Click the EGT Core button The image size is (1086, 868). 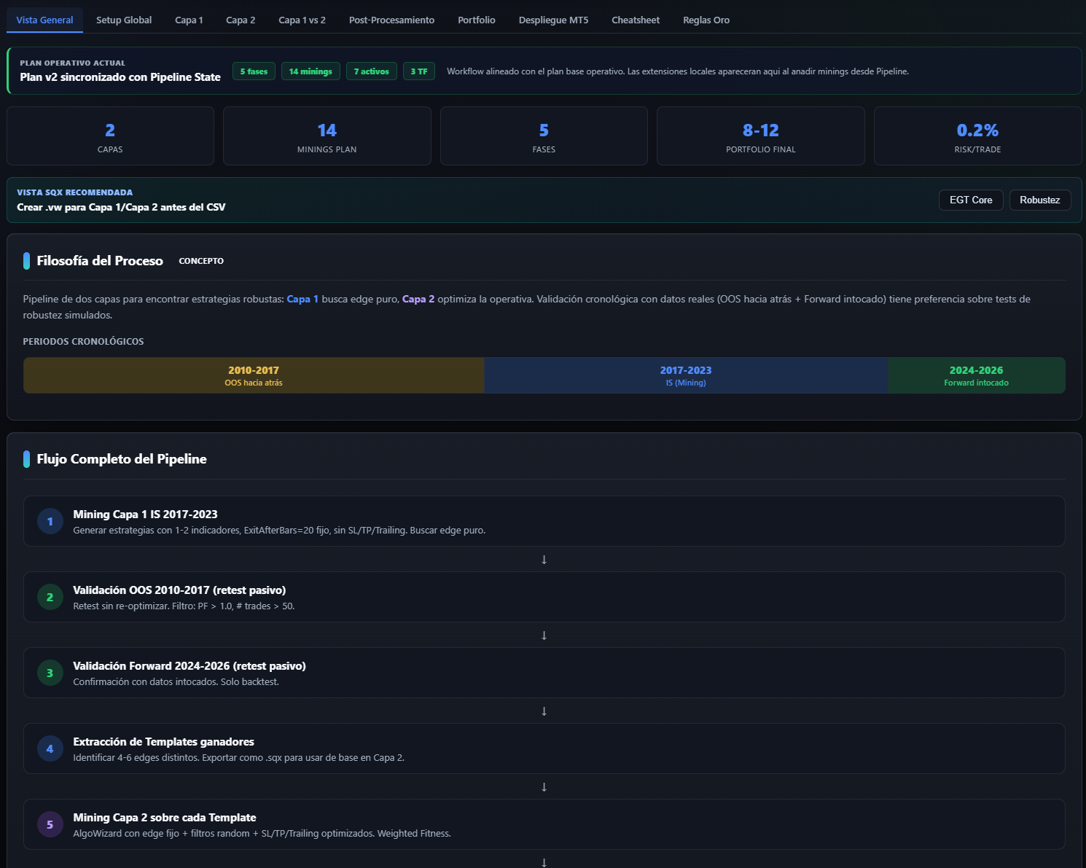click(x=971, y=200)
